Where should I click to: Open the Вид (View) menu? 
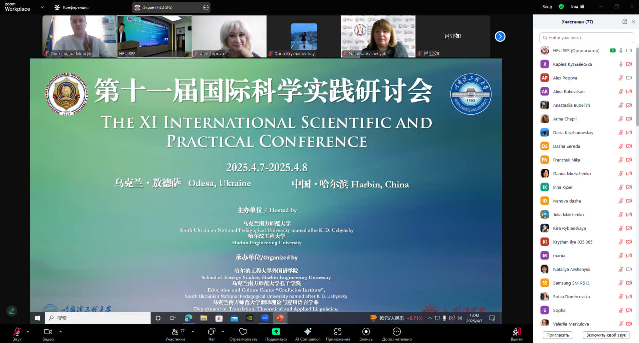(577, 7)
